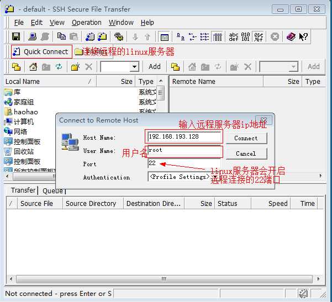This screenshot has width=332, height=302.
Task: Switch to the Transfer tab
Action: click(23, 190)
